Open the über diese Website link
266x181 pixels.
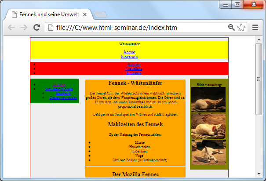(x=59, y=89)
